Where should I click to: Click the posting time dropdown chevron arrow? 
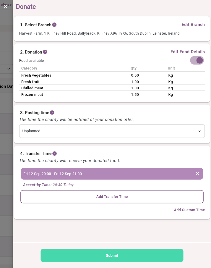199,131
